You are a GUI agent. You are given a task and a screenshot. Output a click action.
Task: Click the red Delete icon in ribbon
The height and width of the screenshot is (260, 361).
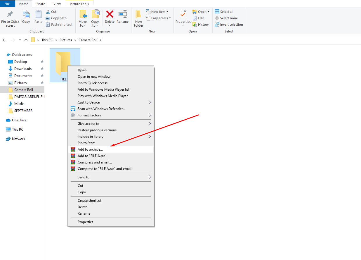point(110,15)
